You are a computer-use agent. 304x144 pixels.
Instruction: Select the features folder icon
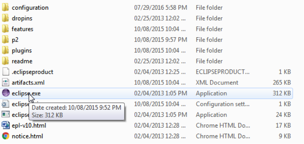coord(6,29)
